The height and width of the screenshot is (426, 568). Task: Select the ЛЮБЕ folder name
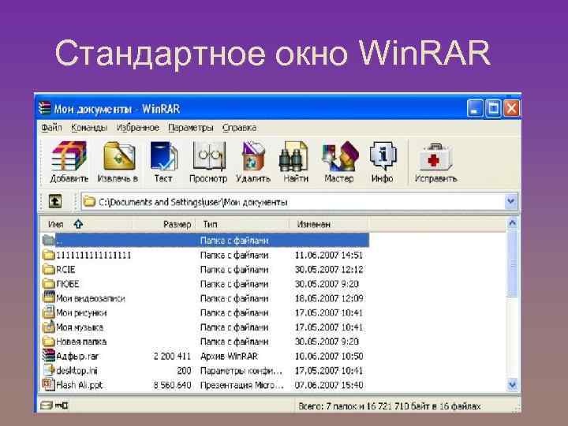[68, 284]
